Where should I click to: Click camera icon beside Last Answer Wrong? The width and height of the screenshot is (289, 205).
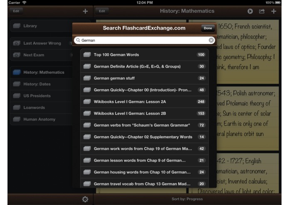[17, 43]
